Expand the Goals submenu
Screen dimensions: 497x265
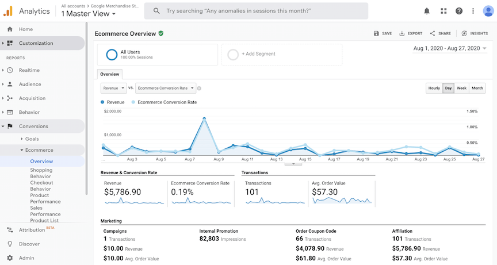21,139
